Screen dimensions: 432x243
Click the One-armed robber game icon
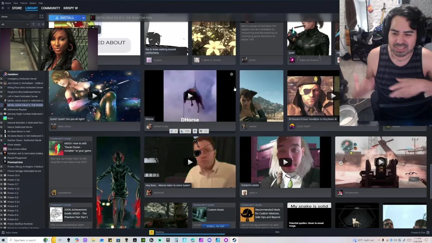5,149
